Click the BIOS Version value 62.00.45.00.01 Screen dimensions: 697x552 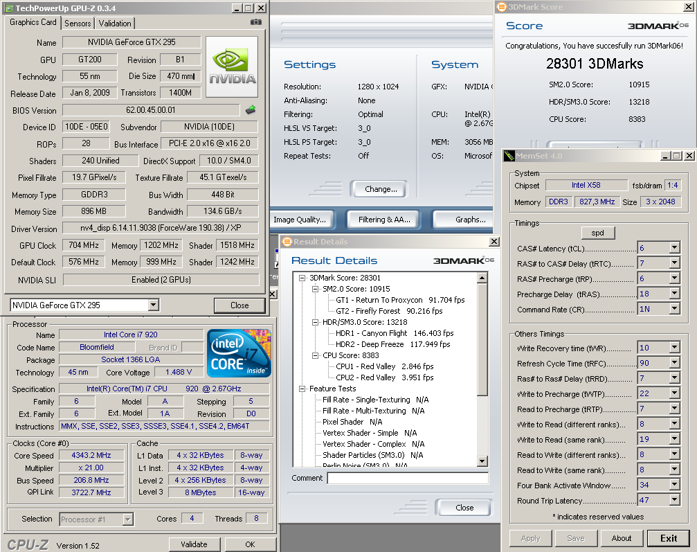(151, 110)
